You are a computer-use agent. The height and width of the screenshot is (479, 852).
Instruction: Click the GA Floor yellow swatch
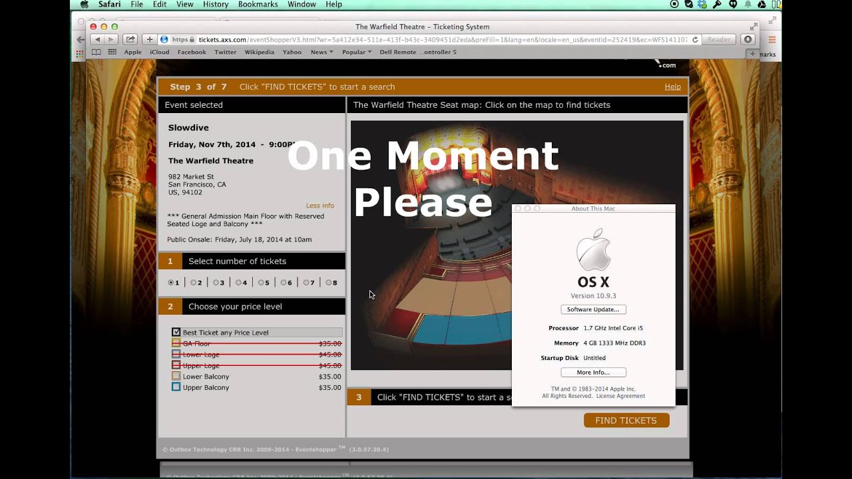[x=176, y=343]
